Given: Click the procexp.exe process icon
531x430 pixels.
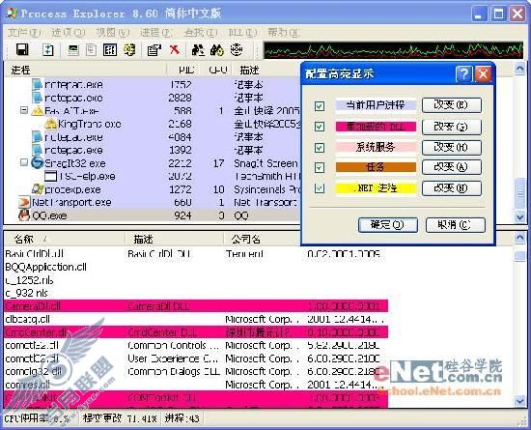Looking at the screenshot, I should 38,189.
